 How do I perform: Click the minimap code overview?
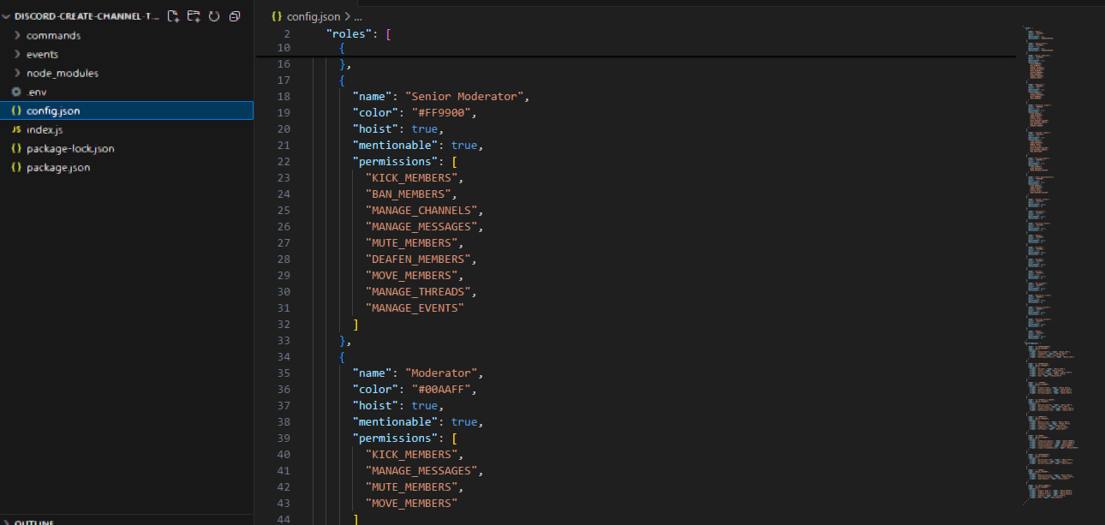pyautogui.click(x=1051, y=267)
